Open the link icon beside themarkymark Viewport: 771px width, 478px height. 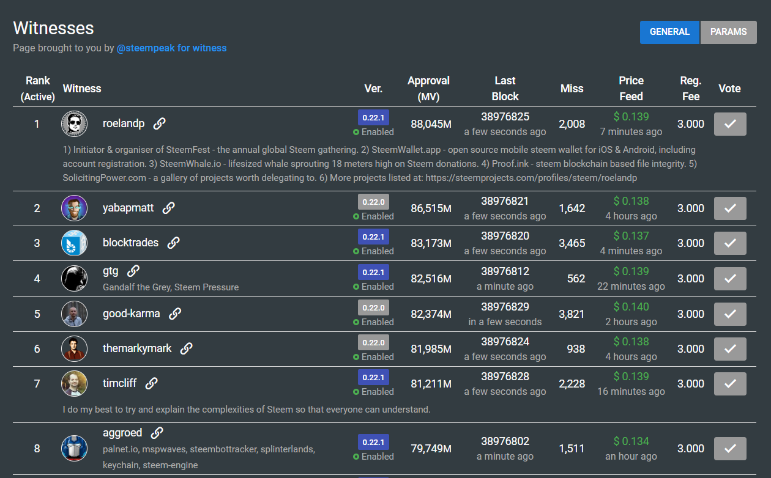click(x=187, y=348)
